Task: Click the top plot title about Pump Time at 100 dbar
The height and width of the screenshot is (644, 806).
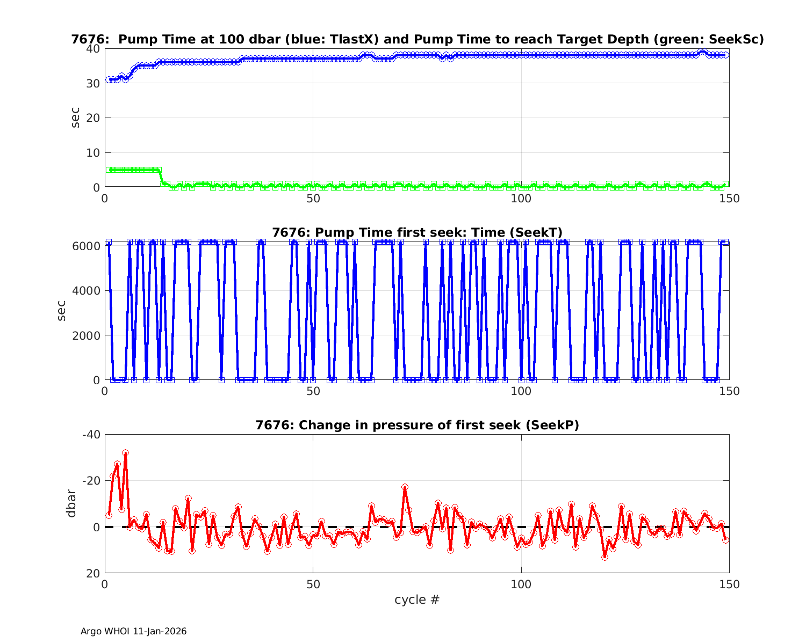Action: click(x=417, y=39)
